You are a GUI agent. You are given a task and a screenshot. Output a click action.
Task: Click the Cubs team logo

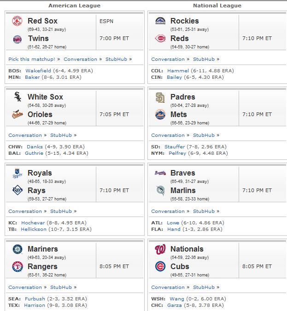(x=160, y=266)
